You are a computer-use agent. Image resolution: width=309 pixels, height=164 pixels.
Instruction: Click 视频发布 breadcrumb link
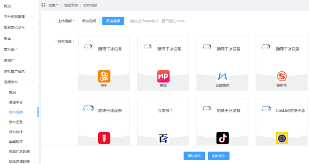[71, 5]
